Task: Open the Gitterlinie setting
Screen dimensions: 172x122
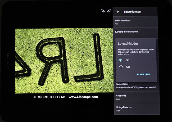Action: [x=137, y=97]
